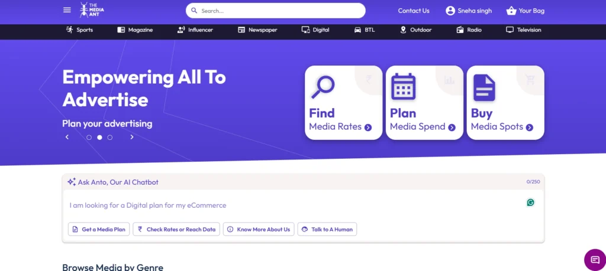This screenshot has height=271, width=606.
Task: Click the rupee icon on Check Rates button
Action: (x=140, y=229)
